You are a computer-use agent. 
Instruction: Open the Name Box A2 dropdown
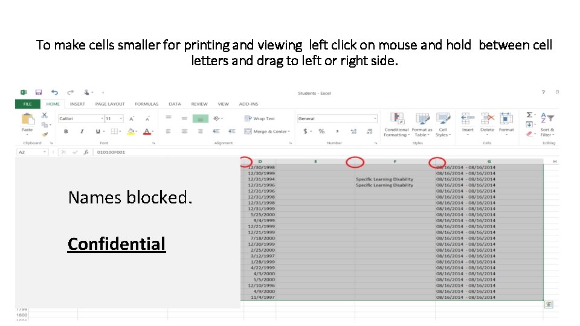coord(45,152)
